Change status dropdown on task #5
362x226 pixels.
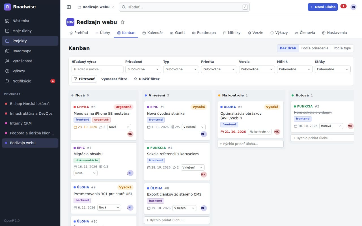[260, 132]
